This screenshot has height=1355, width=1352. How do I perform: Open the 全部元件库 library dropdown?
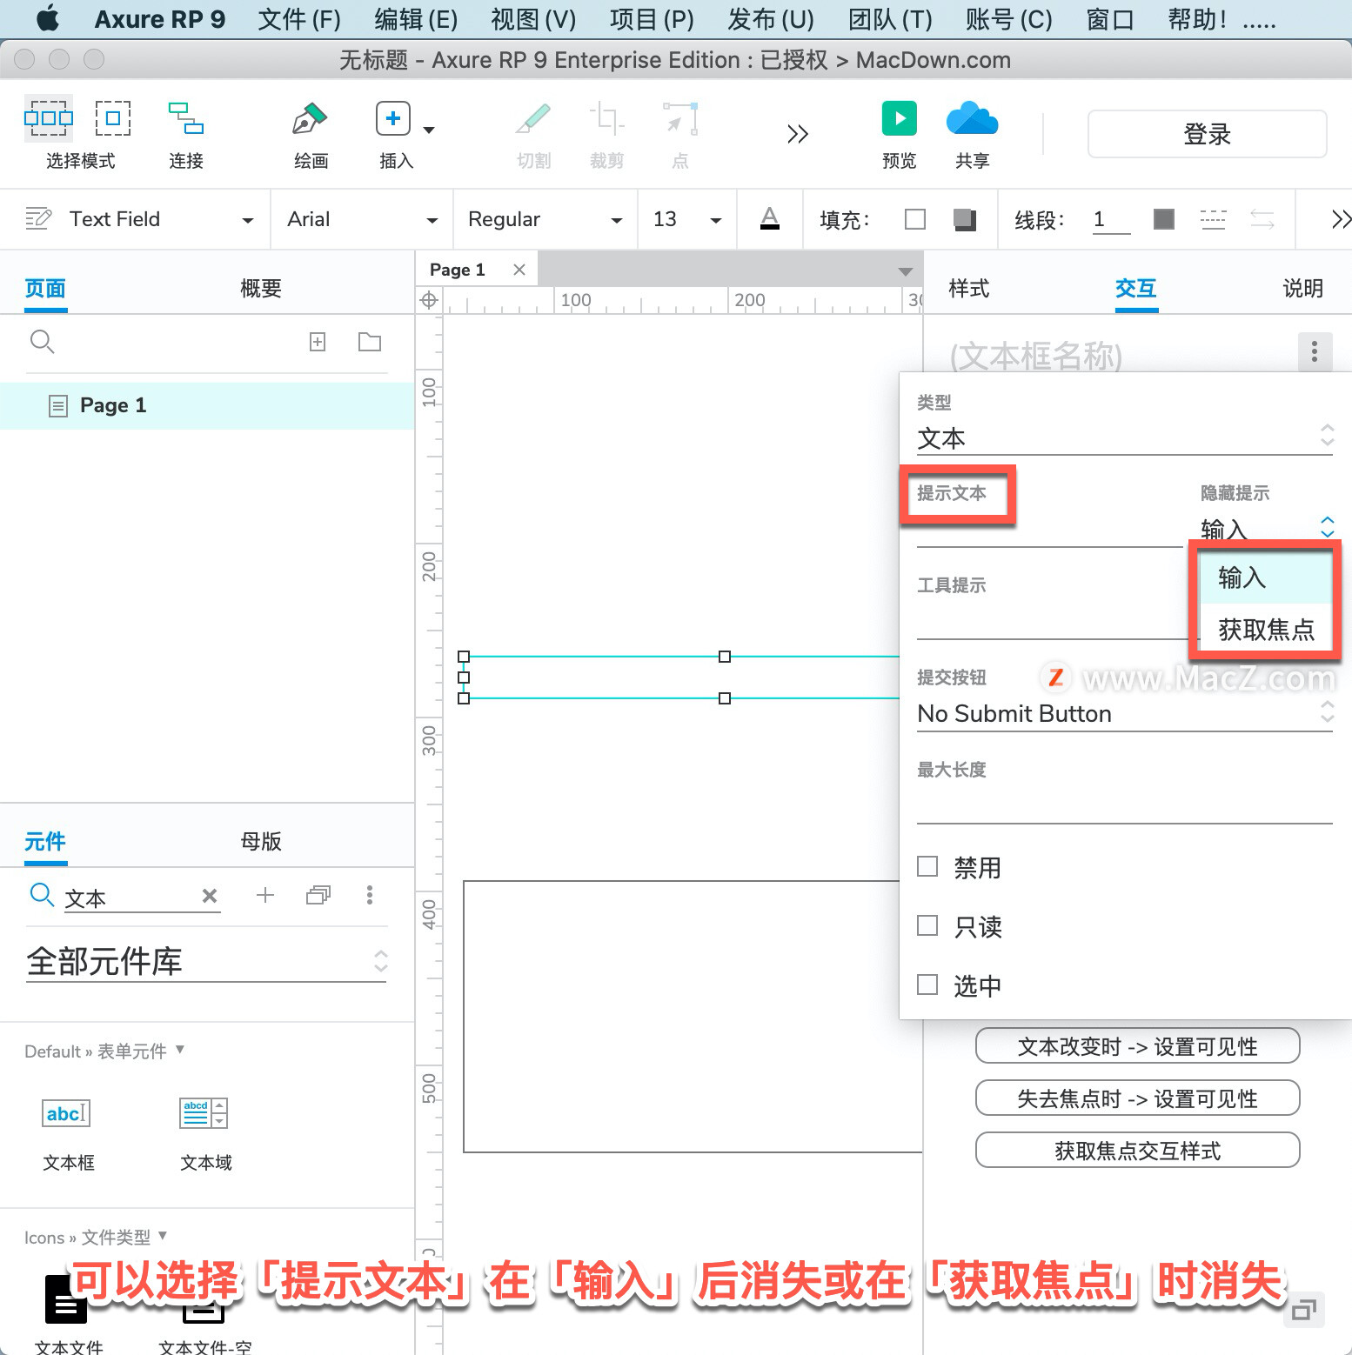click(x=206, y=961)
